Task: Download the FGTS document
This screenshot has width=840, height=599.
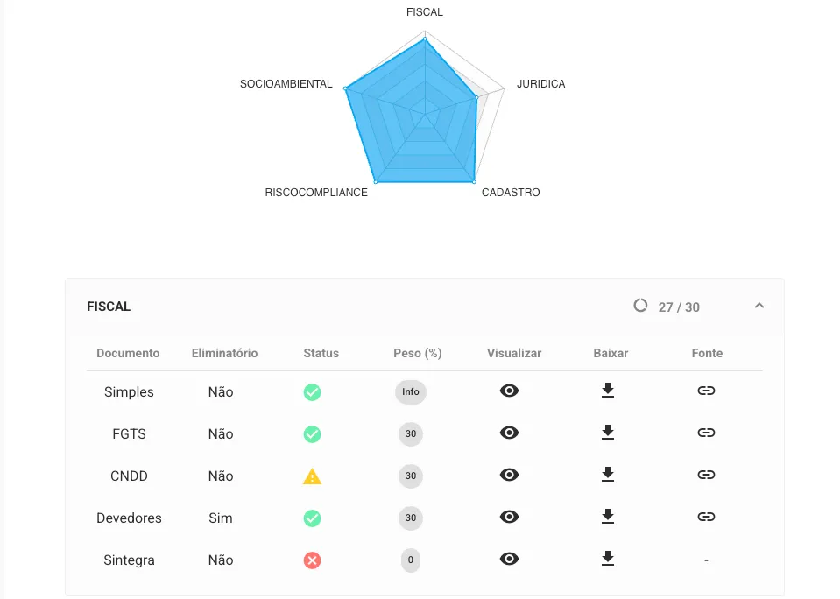Action: click(608, 433)
